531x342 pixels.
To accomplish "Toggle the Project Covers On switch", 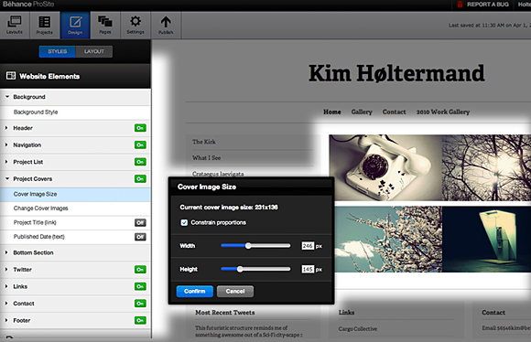I will coord(140,179).
